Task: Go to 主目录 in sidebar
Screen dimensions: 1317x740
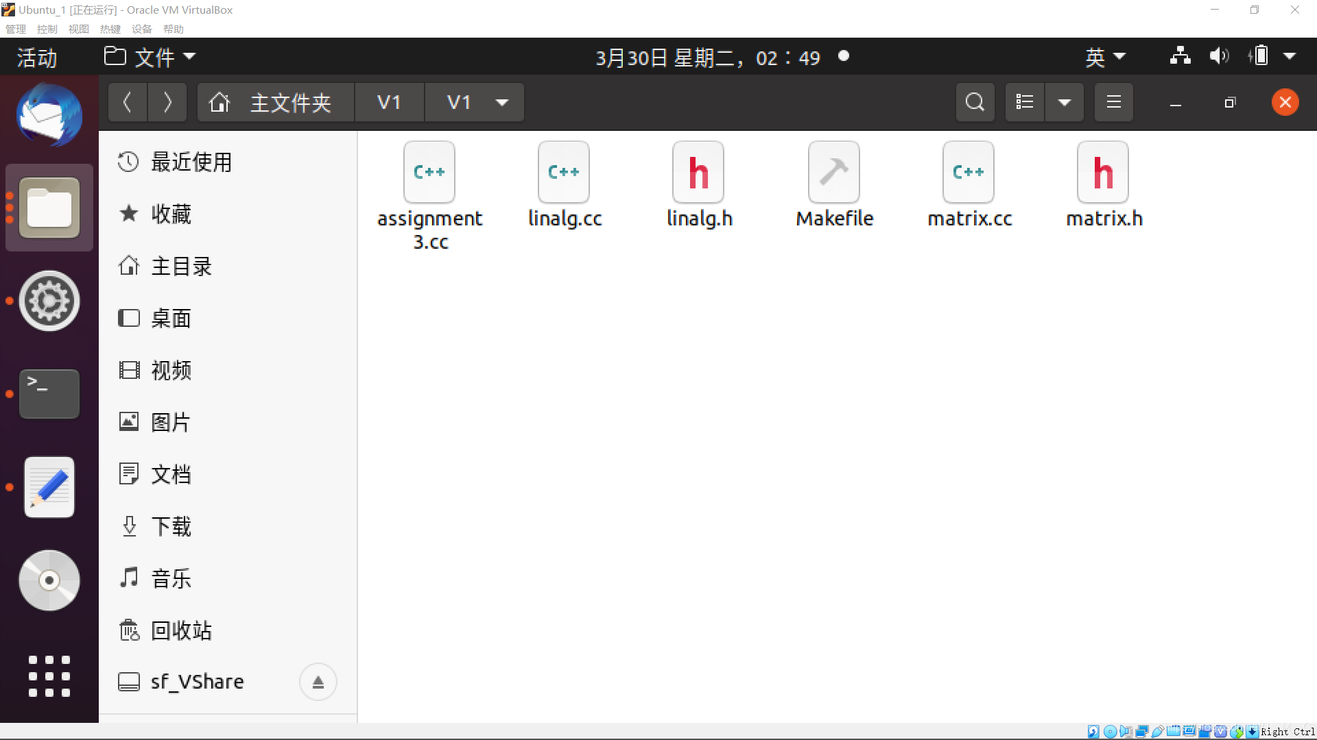Action: tap(228, 267)
